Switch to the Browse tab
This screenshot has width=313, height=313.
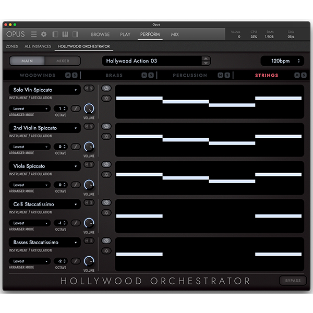point(100,34)
